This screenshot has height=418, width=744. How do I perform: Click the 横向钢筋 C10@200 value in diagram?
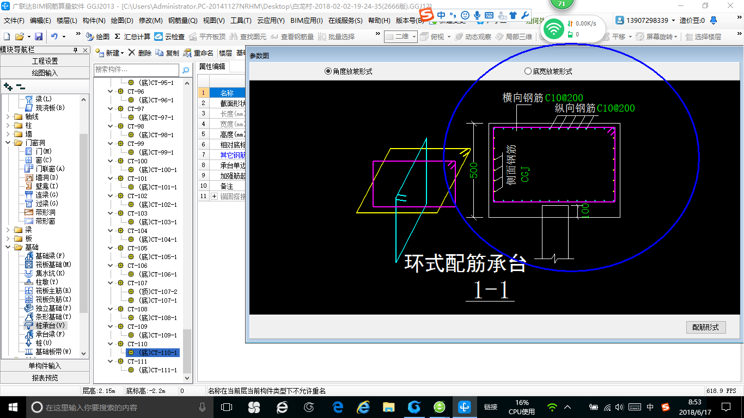[564, 98]
